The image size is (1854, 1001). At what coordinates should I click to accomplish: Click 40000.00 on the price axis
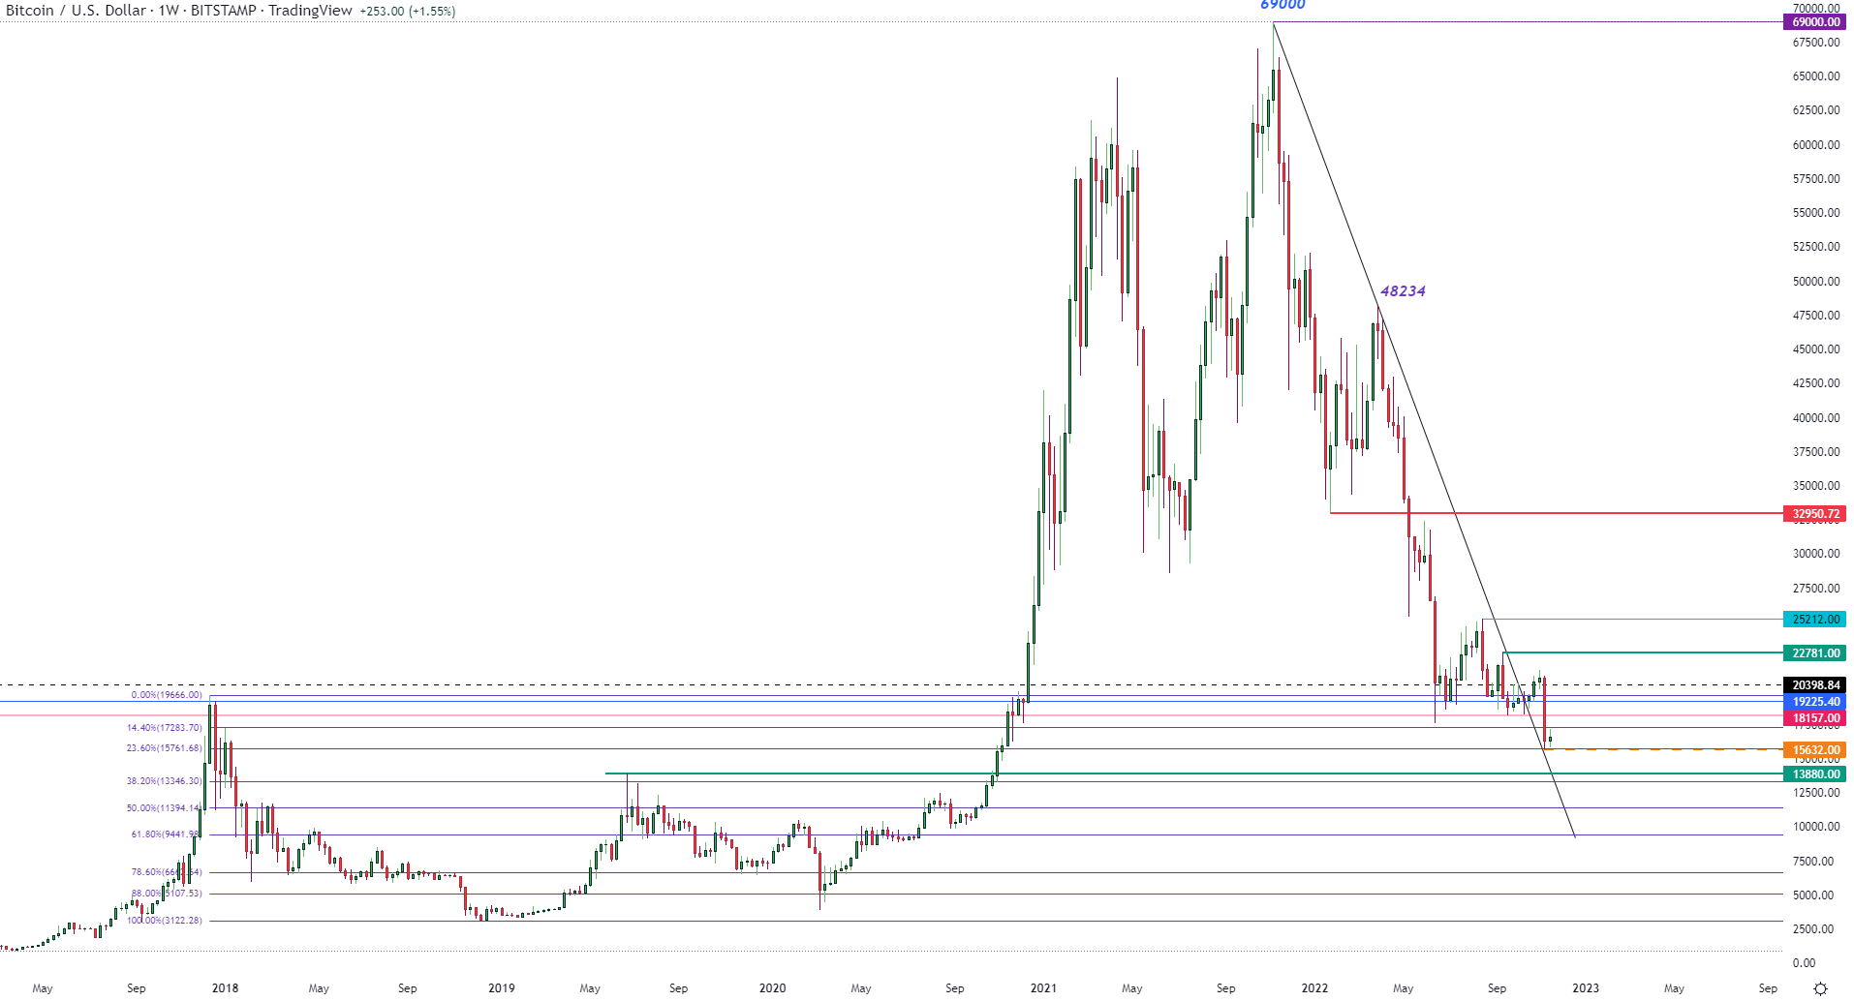[1816, 418]
